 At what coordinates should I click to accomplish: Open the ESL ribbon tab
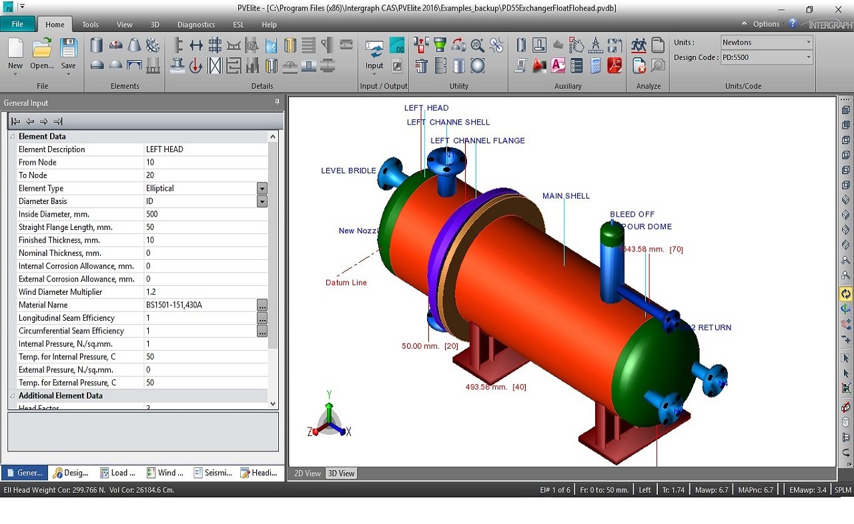click(x=238, y=25)
